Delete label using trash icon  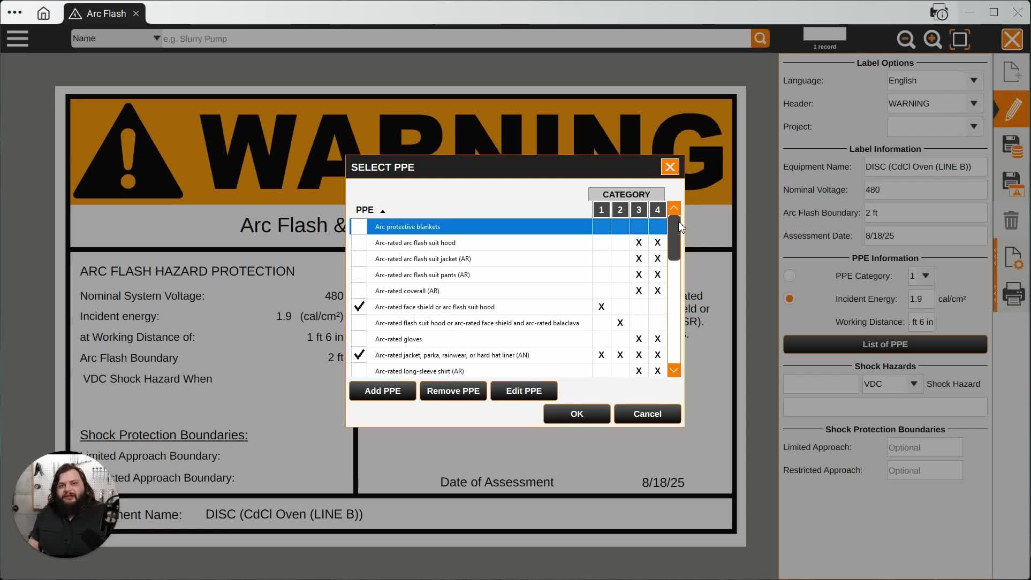pos(1011,220)
